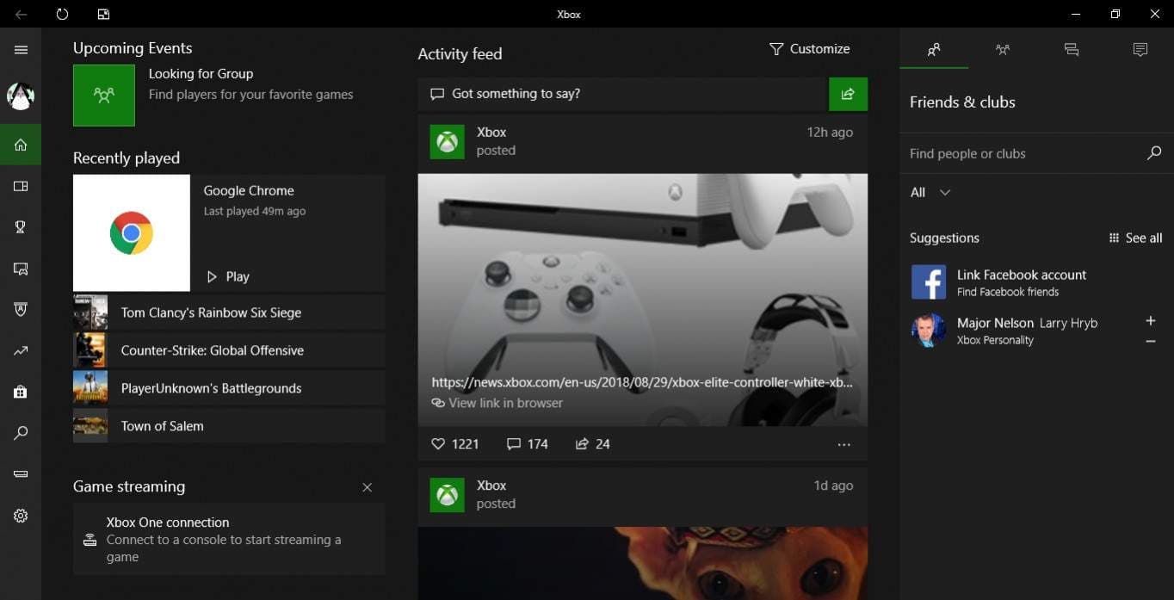The width and height of the screenshot is (1174, 600).
Task: Open the Major Nelson profile
Action: pyautogui.click(x=1026, y=331)
